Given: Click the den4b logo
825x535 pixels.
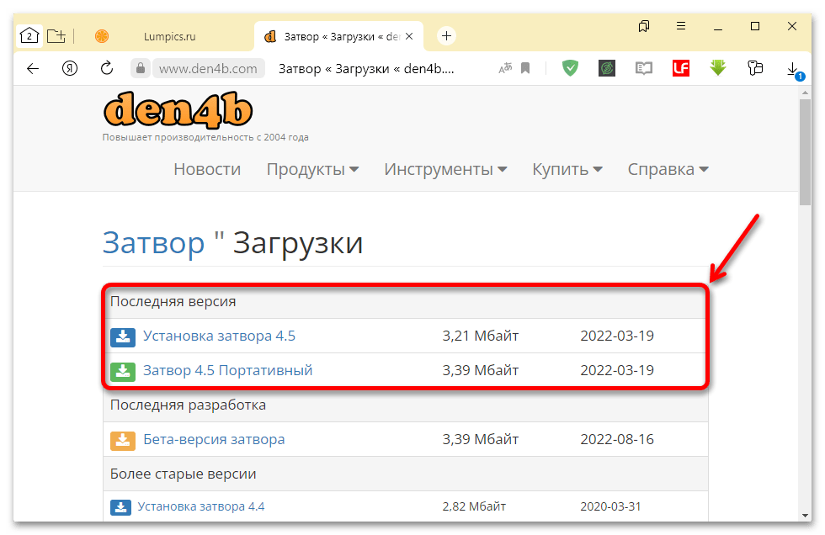Looking at the screenshot, I should coord(178,110).
